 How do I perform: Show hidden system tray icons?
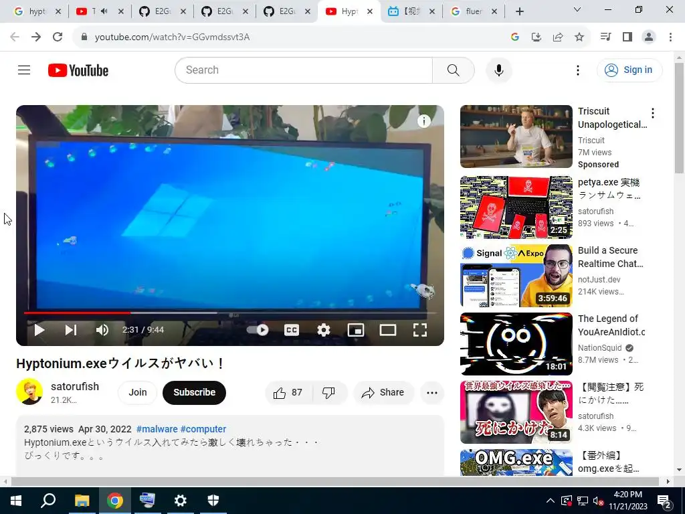[551, 501]
